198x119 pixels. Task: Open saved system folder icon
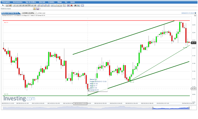coord(34,9)
